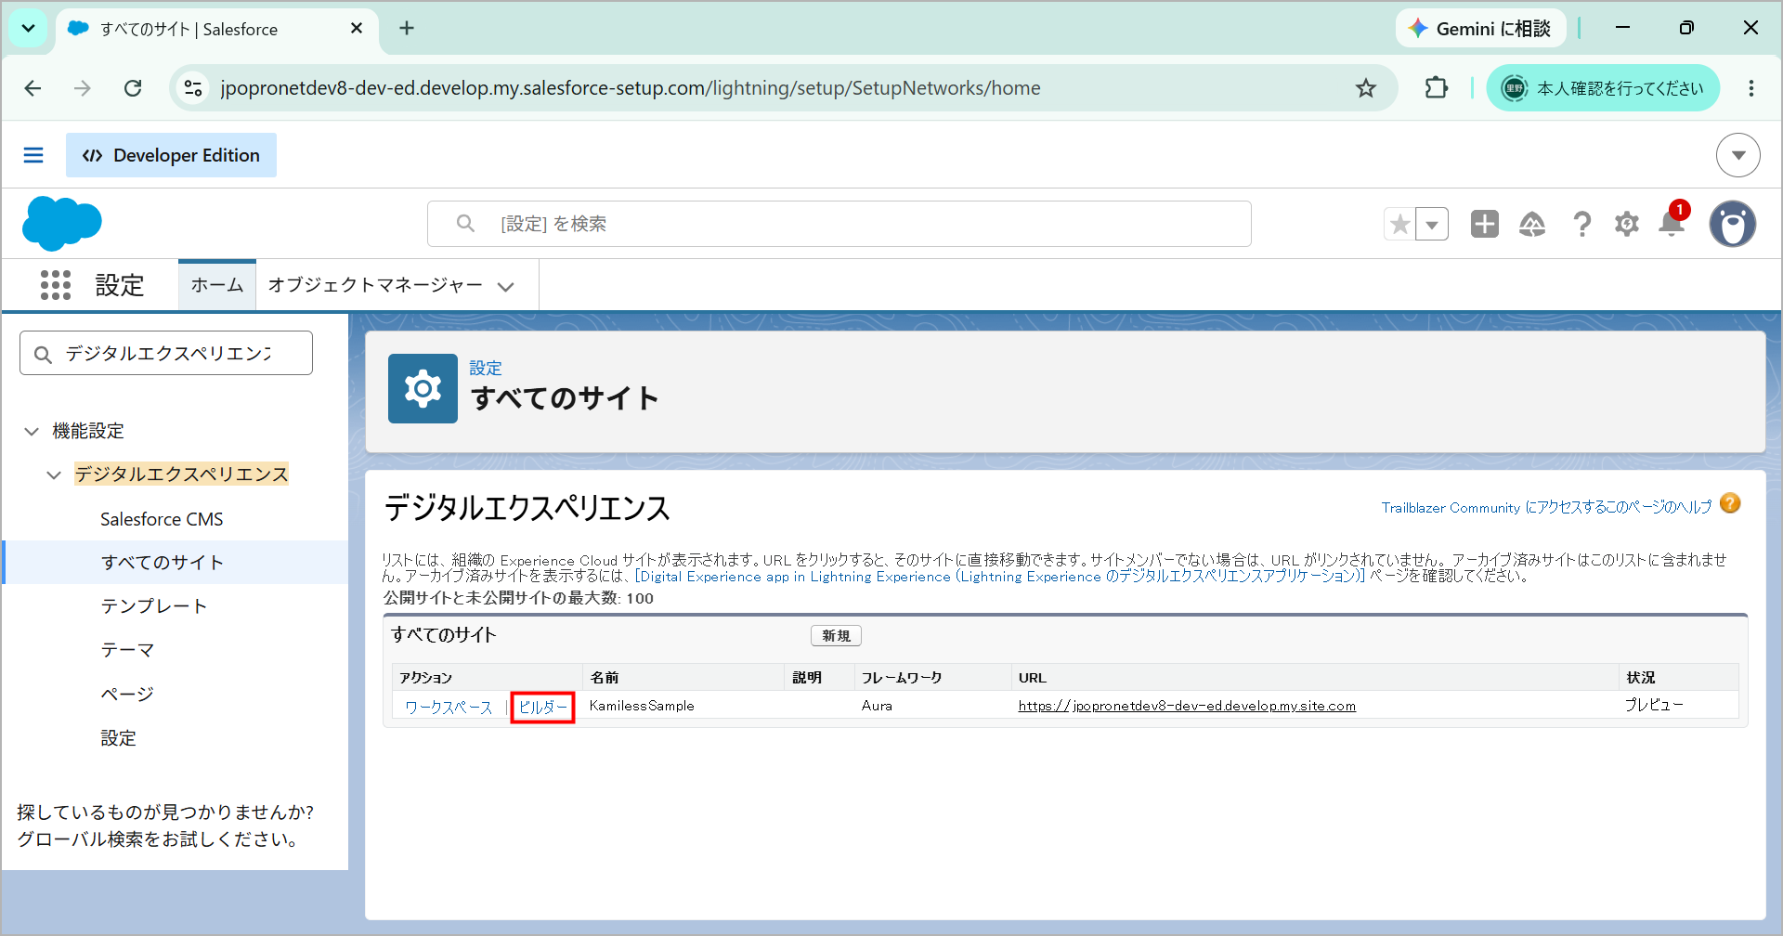Open the setup gear icon menu

(1627, 224)
